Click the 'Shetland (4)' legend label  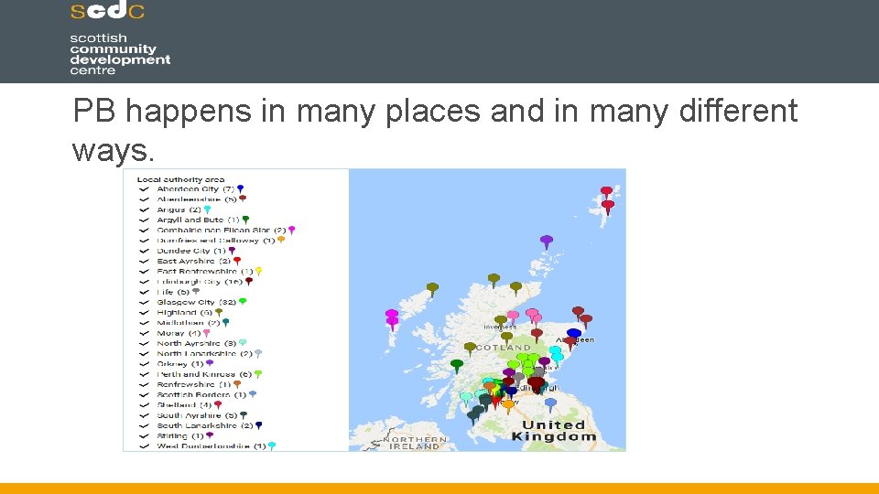click(x=184, y=405)
